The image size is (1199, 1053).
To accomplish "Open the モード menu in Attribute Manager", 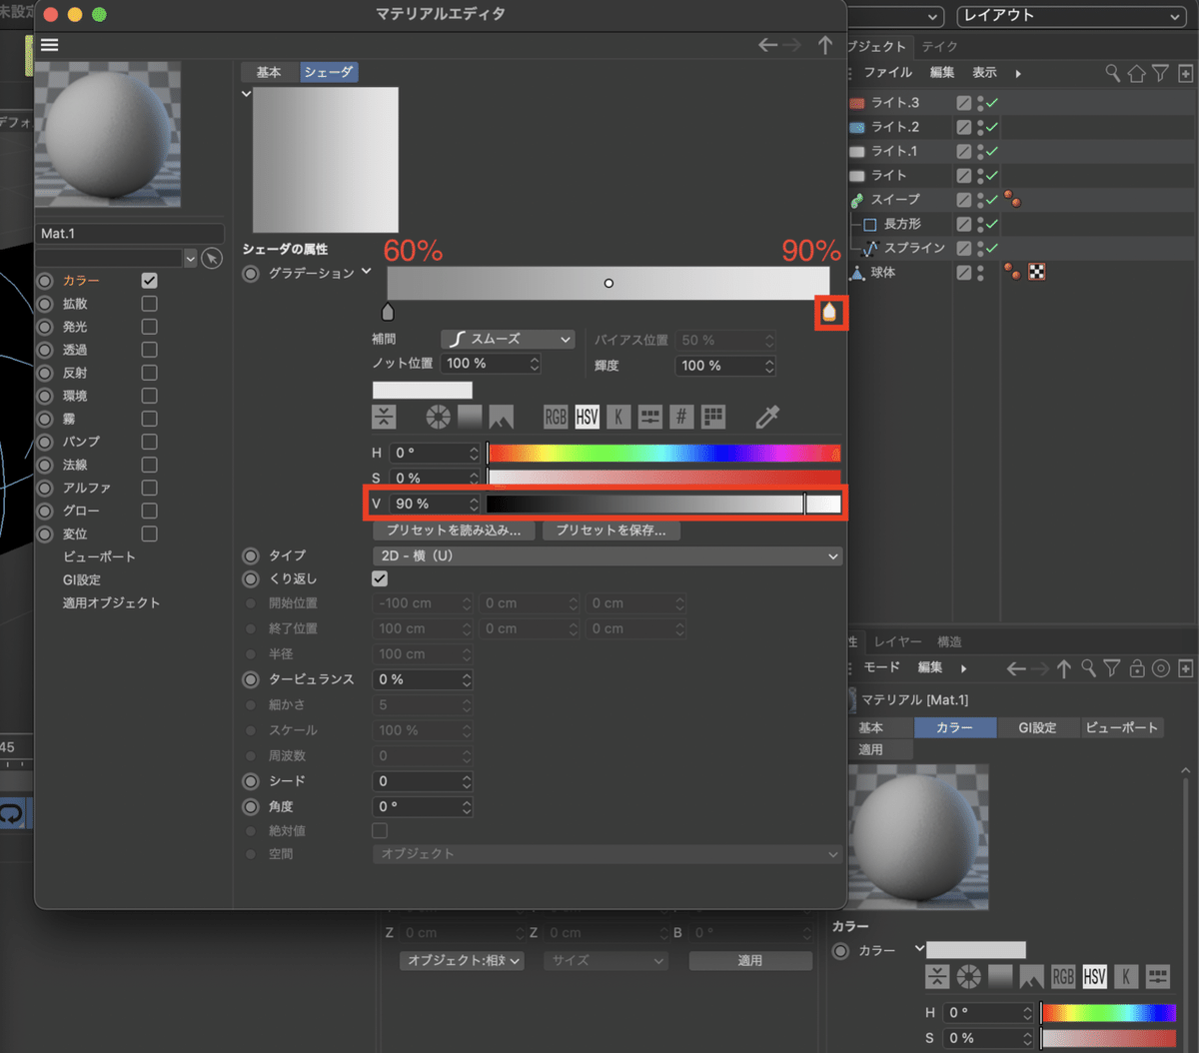I will click(881, 667).
